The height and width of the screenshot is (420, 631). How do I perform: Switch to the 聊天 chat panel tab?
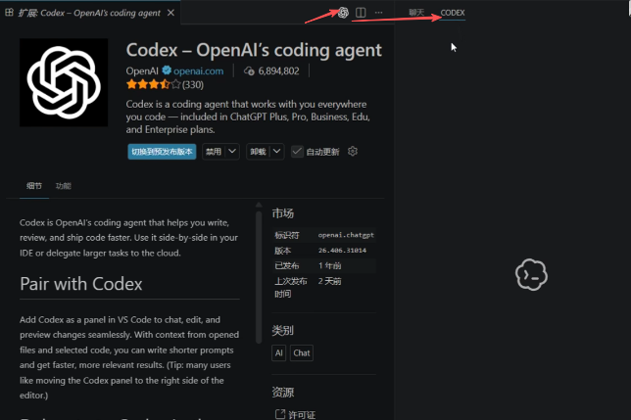[416, 13]
